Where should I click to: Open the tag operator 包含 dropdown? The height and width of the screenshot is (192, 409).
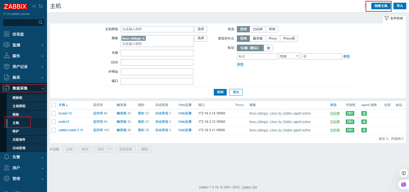pyautogui.click(x=289, y=56)
